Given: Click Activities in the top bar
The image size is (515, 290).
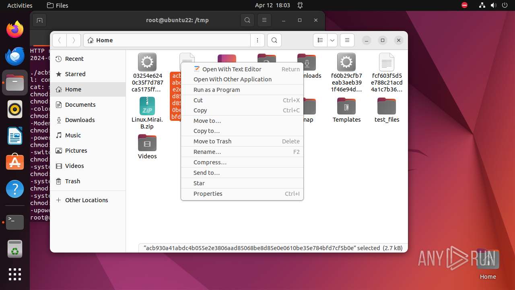Looking at the screenshot, I should pos(20,5).
